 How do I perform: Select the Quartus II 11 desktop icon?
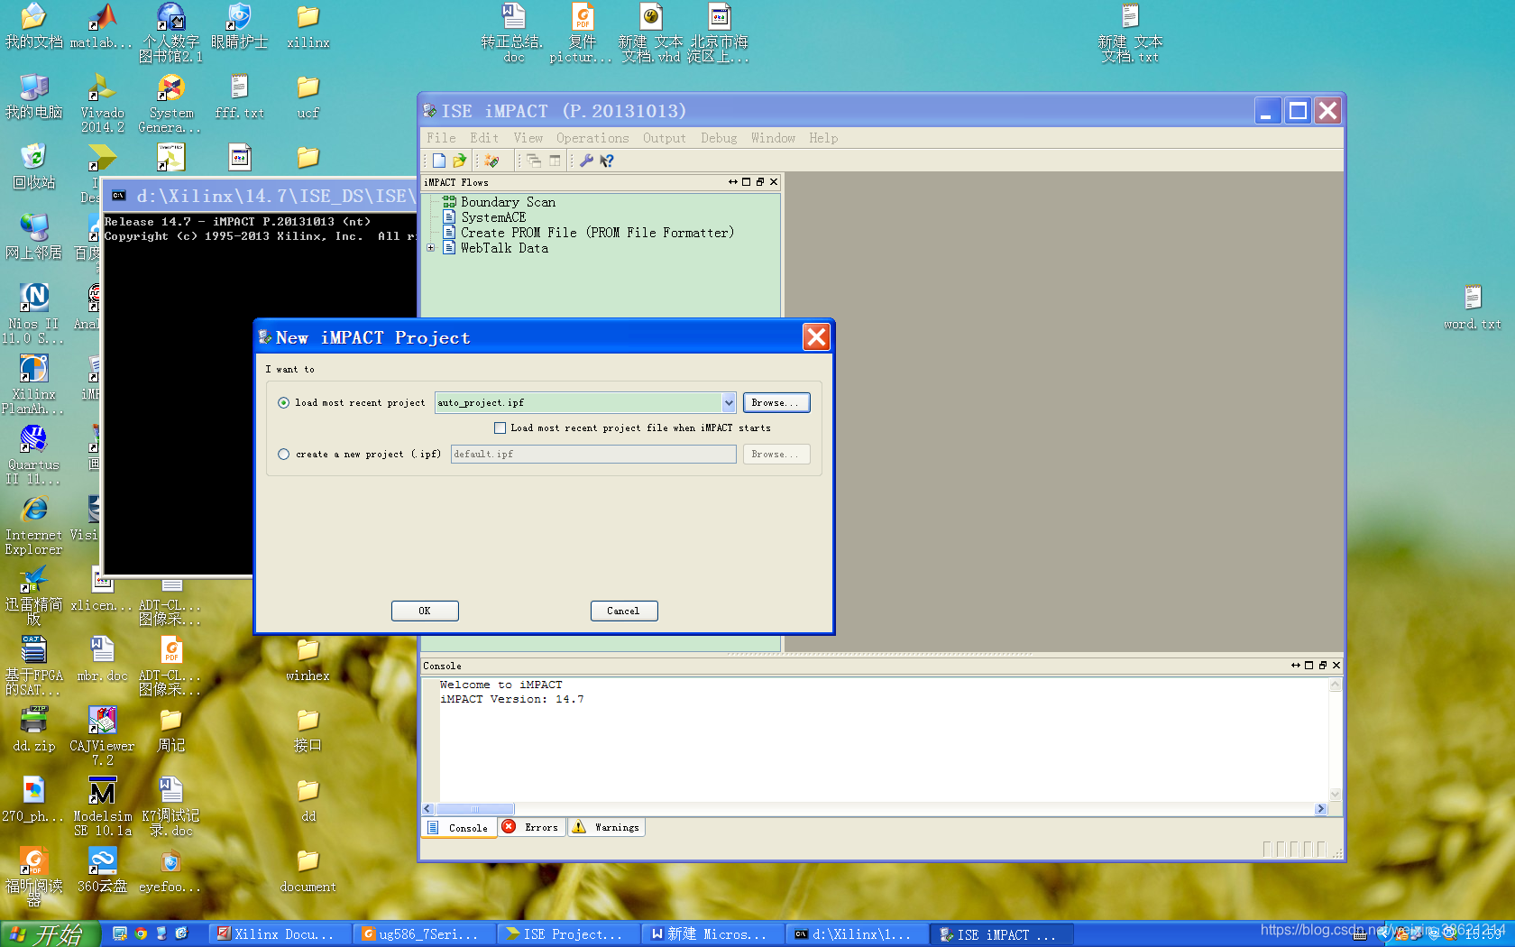33,454
